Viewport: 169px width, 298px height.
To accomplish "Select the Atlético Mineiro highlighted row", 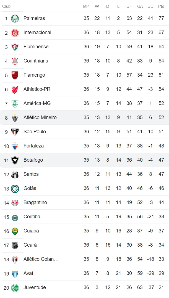I will point(83,117).
